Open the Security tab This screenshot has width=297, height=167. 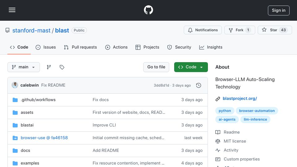179,47
